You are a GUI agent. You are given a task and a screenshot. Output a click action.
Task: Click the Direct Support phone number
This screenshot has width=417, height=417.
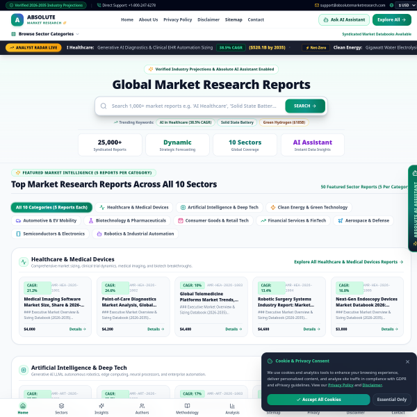(129, 6)
